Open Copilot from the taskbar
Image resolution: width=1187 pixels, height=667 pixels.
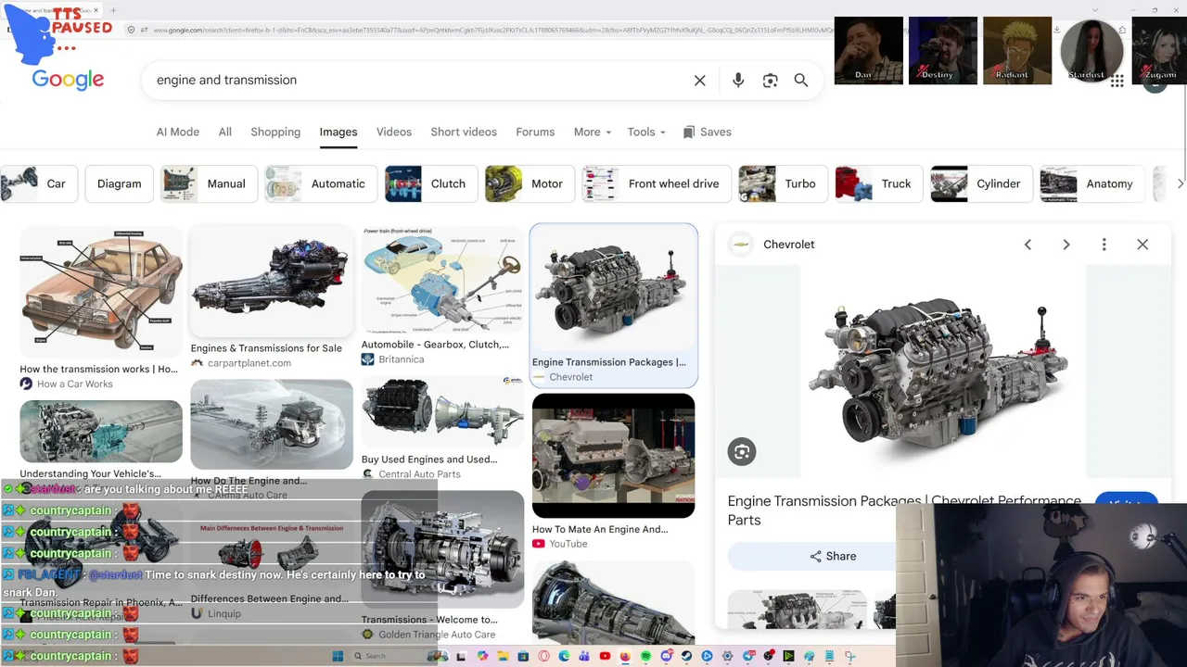point(482,656)
